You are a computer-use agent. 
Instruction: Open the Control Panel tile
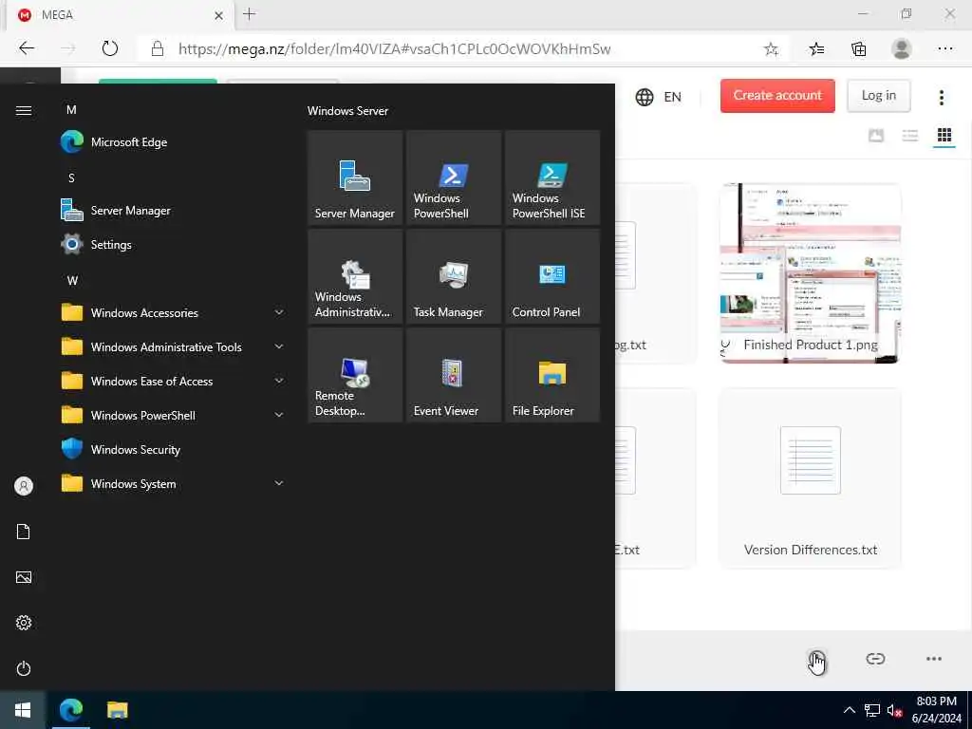click(551, 276)
